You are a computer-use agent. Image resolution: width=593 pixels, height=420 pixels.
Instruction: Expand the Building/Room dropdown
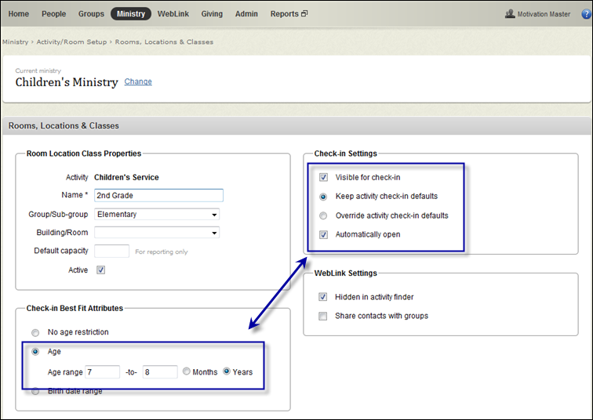157,232
